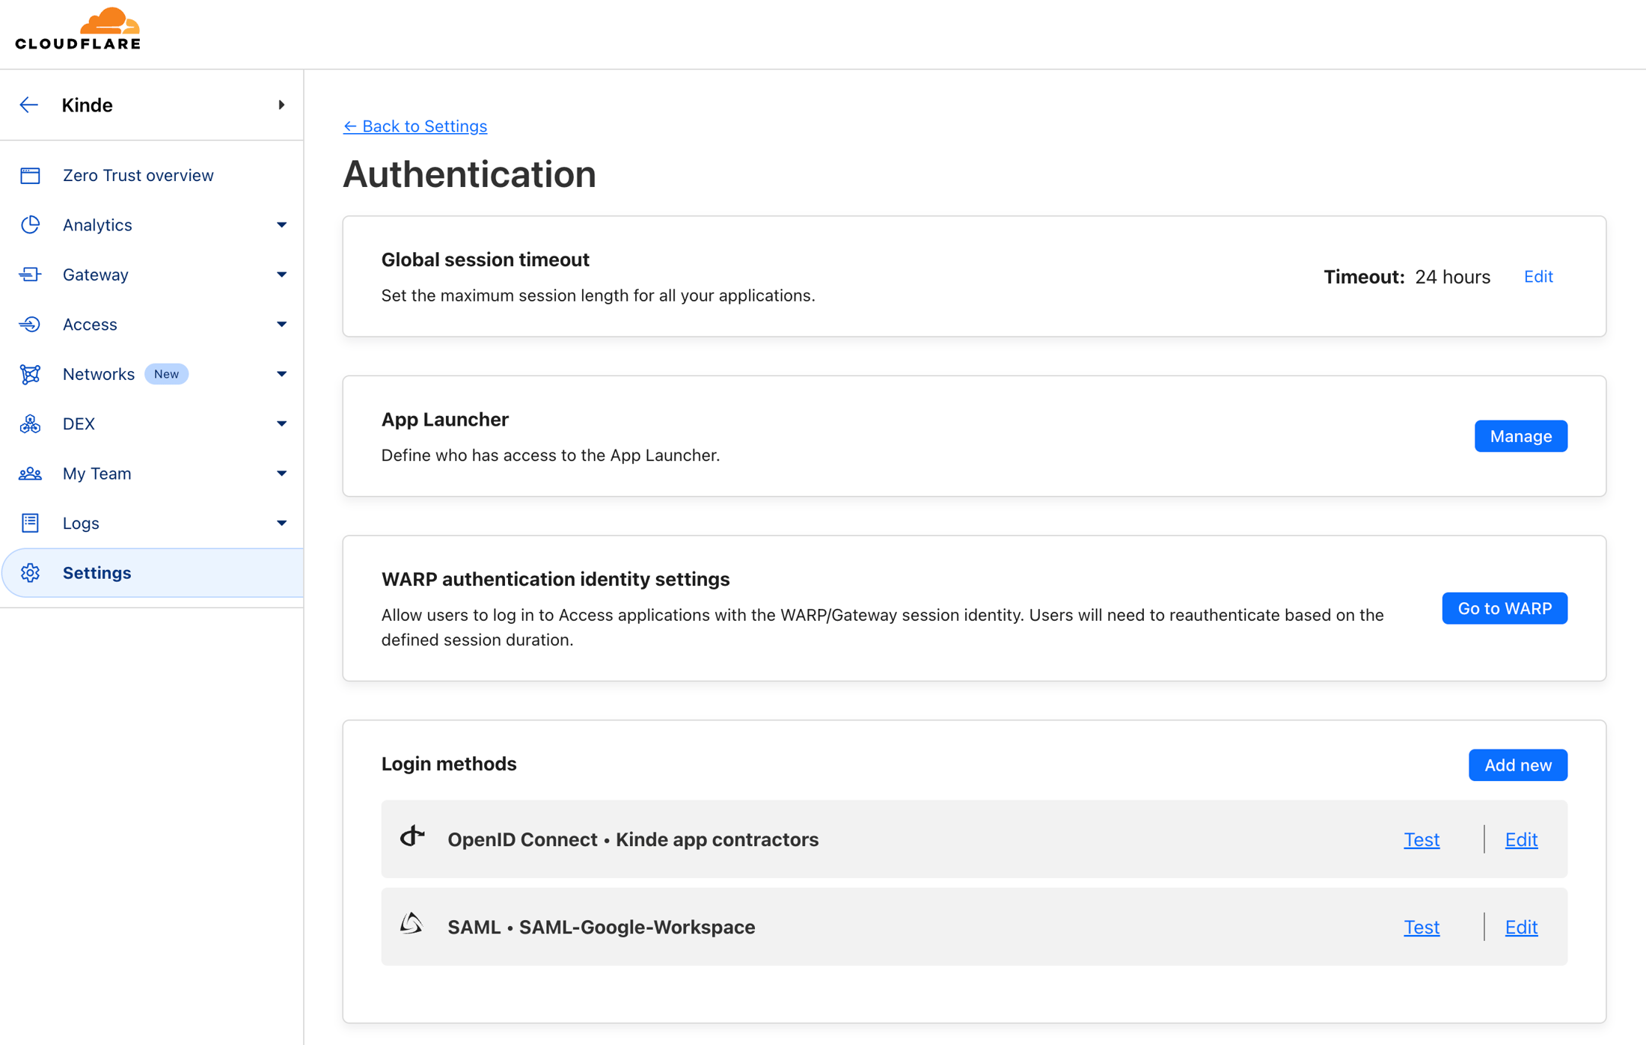The height and width of the screenshot is (1045, 1646).
Task: Expand the Access submenu arrow
Action: pyautogui.click(x=281, y=324)
